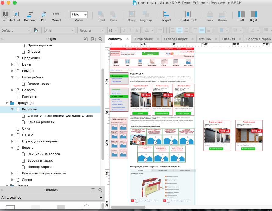Open the Libraries panel menu
272x211 pixels.
tap(93, 190)
